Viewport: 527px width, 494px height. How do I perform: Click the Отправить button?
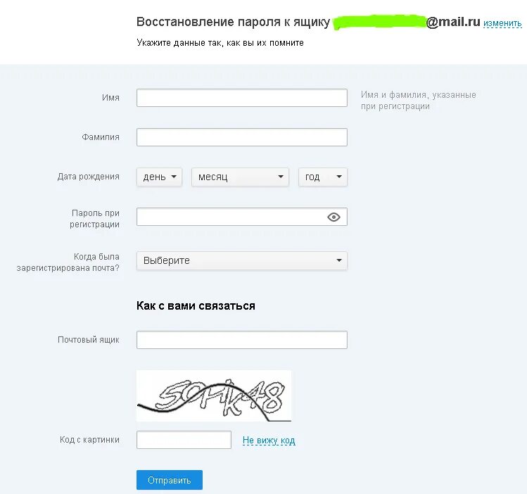coord(170,480)
